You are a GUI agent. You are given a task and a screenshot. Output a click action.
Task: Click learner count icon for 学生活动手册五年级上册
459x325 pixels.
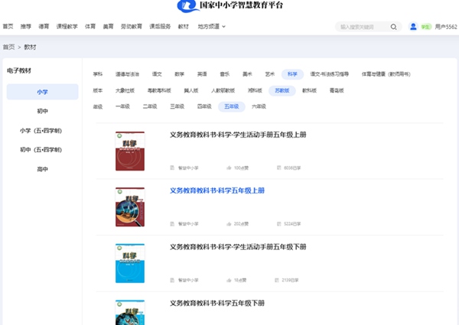point(278,167)
